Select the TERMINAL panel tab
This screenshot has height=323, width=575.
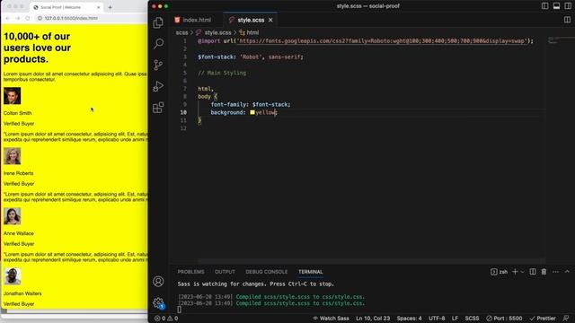310,272
